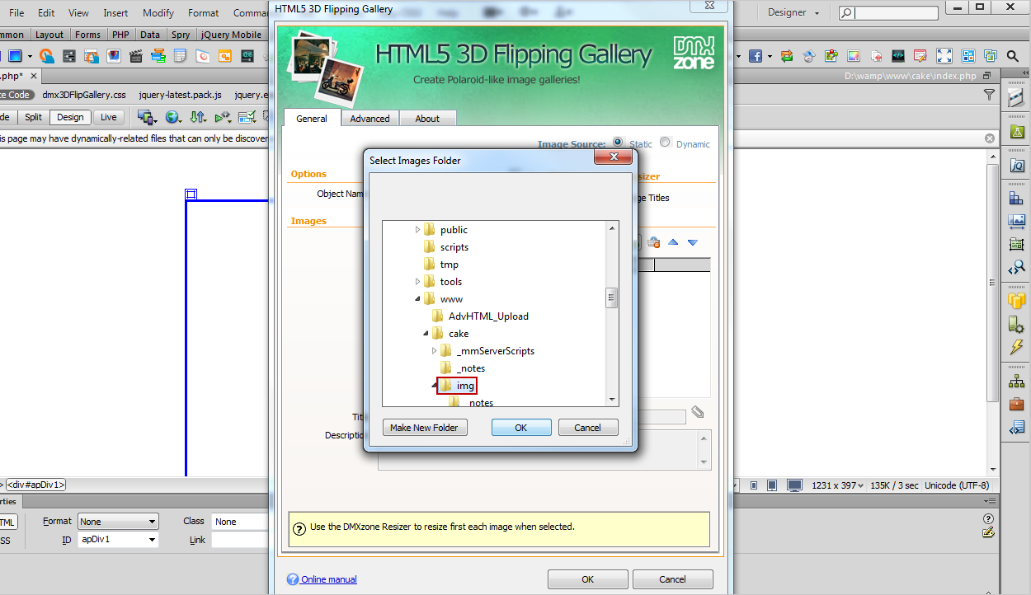Open the Format dropdown in Properties
The width and height of the screenshot is (1031, 595).
point(118,522)
